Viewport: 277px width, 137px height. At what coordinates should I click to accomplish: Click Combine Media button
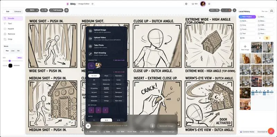coord(247,132)
